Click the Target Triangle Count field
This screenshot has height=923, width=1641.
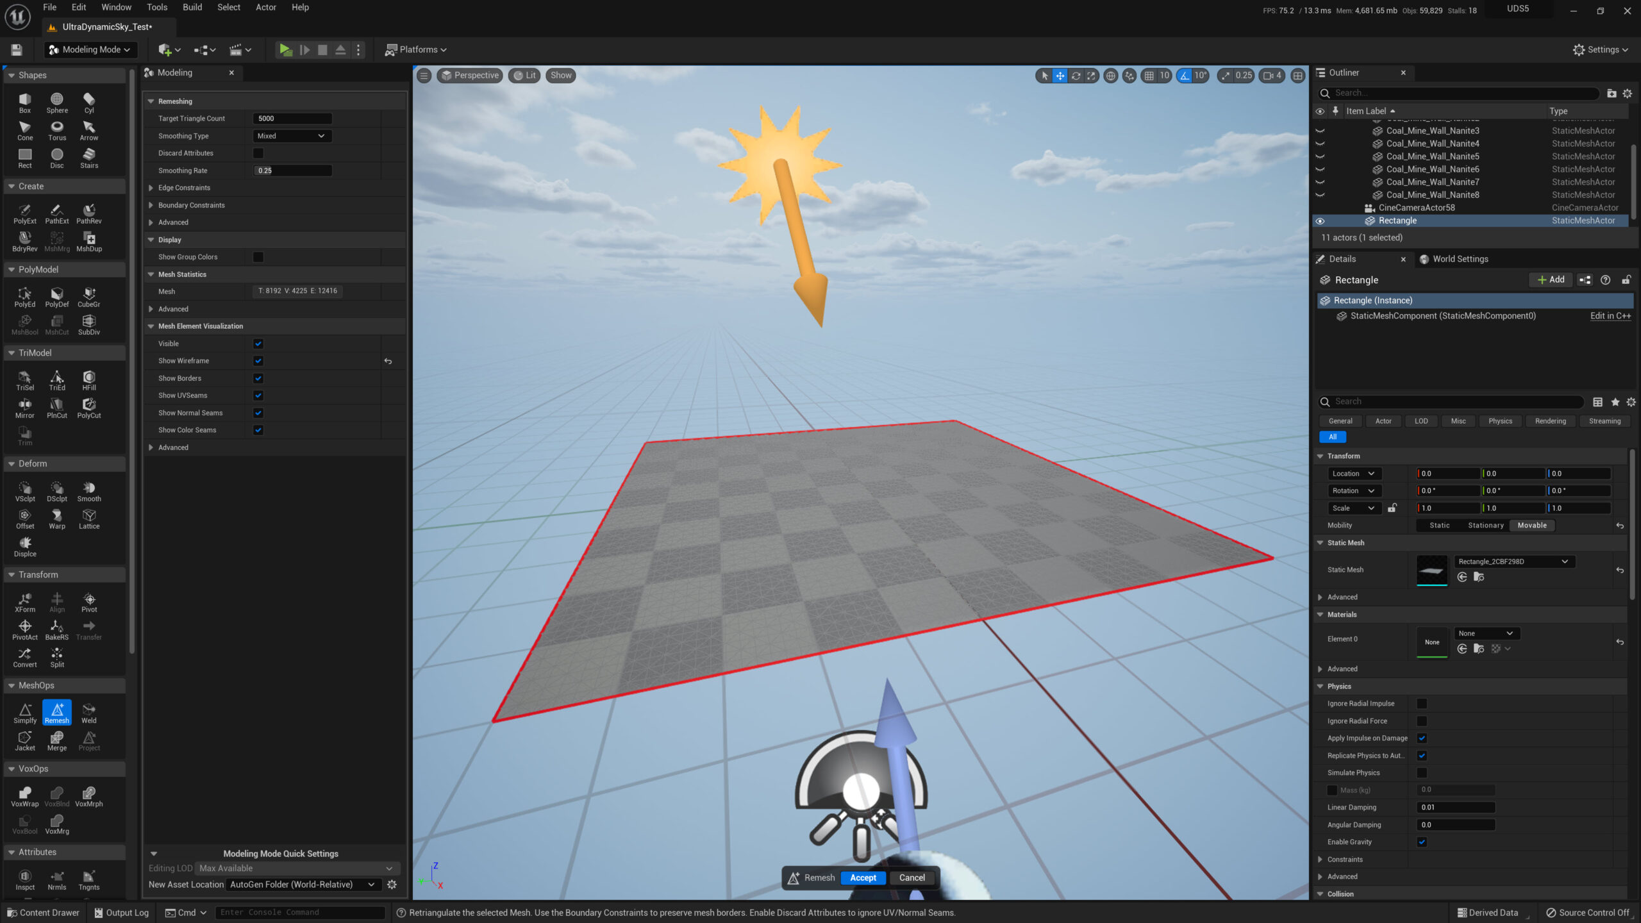[x=292, y=119]
